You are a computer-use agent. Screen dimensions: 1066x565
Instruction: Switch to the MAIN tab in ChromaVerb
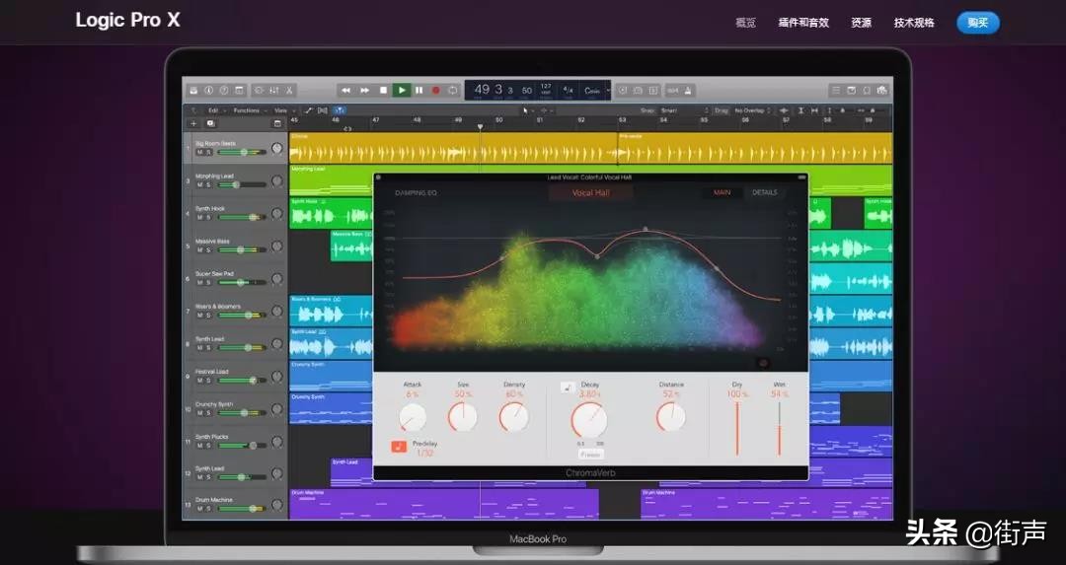722,193
